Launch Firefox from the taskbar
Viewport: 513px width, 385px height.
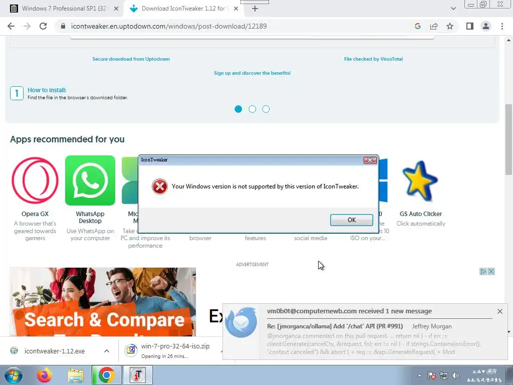(45, 375)
